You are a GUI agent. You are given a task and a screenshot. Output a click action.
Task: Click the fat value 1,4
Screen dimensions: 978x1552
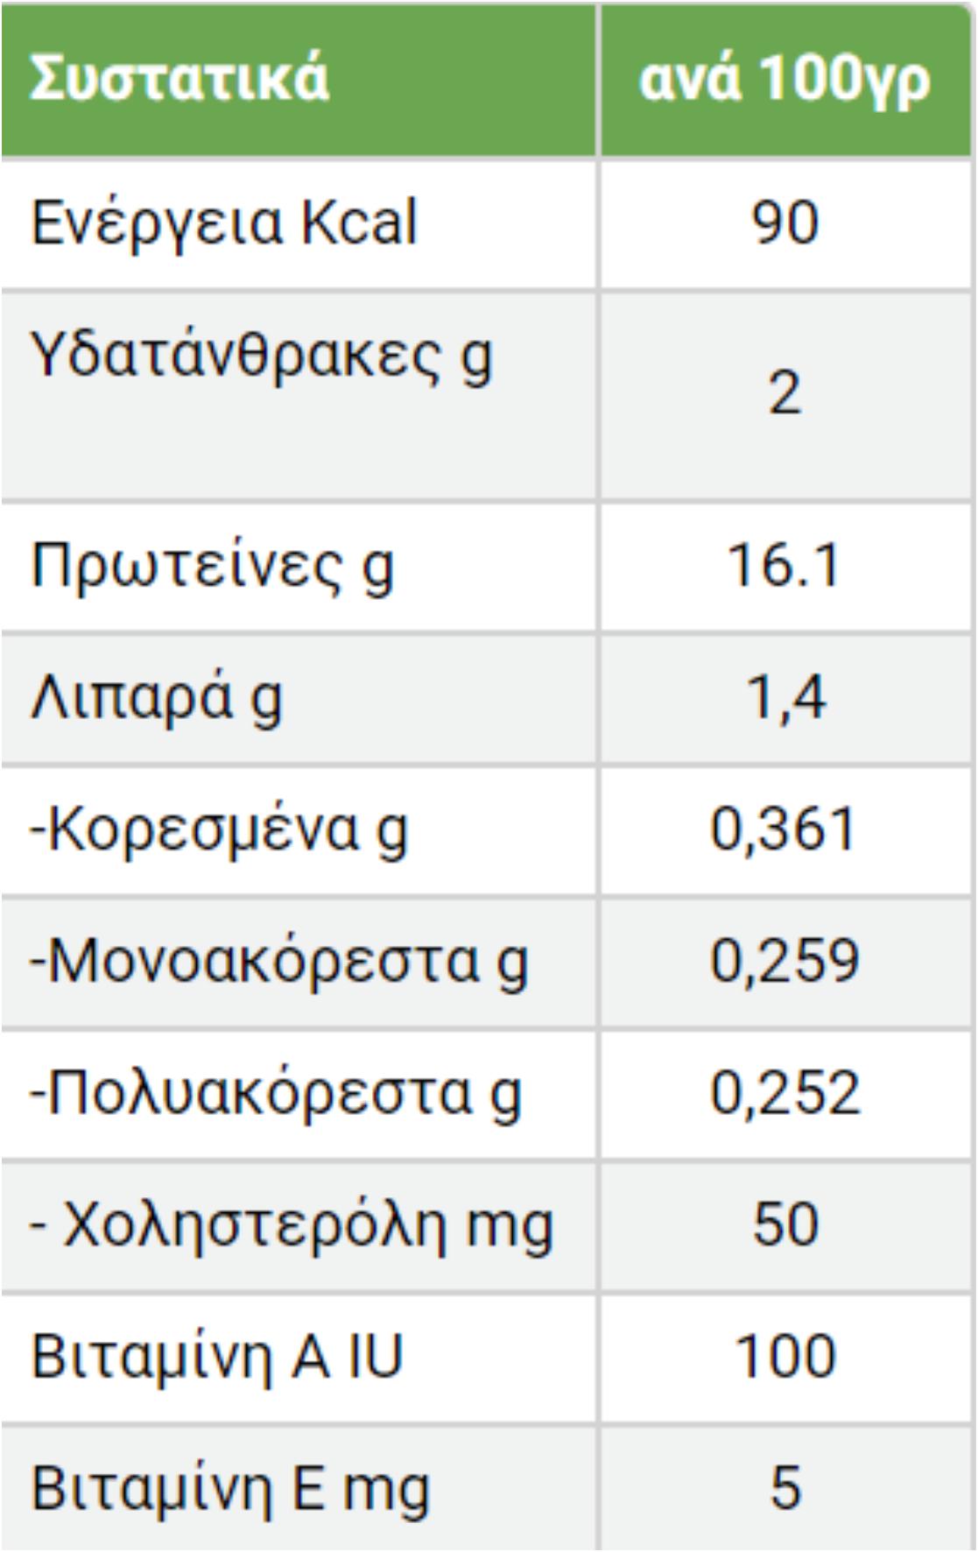pyautogui.click(x=785, y=699)
